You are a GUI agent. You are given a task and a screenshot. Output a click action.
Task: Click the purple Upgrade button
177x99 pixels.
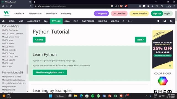tap(101, 13)
